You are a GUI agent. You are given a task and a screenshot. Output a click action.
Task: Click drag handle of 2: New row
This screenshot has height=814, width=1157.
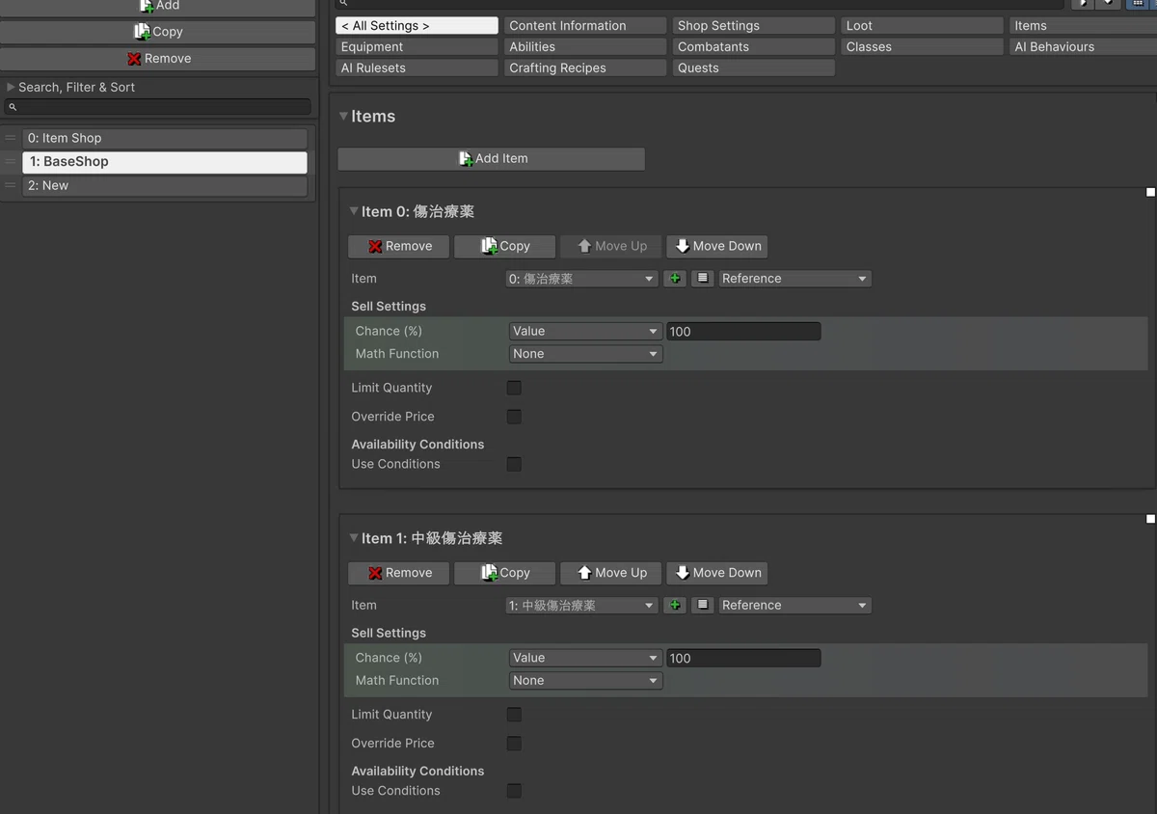[11, 185]
